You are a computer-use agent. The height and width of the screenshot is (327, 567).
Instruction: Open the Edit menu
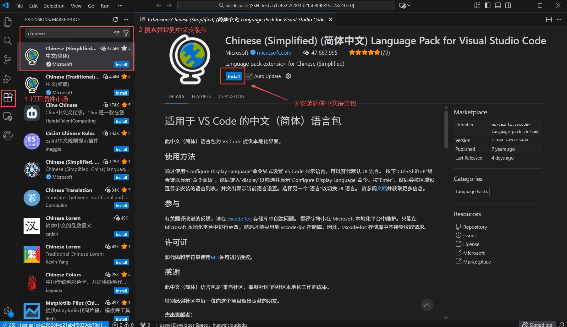point(33,6)
